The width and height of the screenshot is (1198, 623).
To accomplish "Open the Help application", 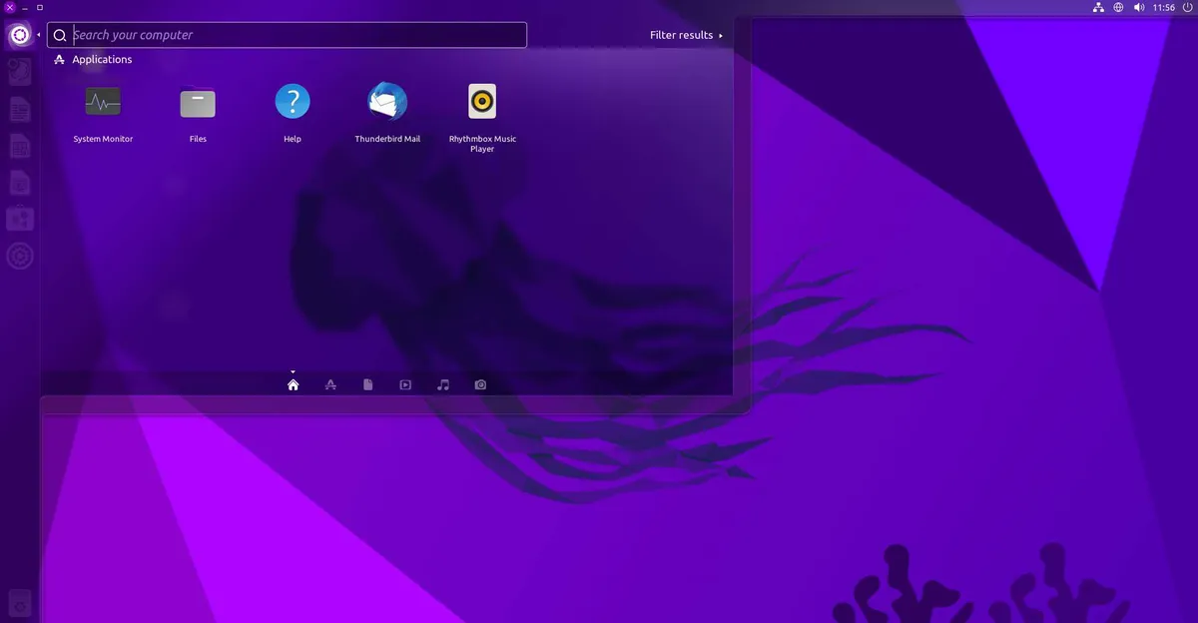I will (293, 102).
